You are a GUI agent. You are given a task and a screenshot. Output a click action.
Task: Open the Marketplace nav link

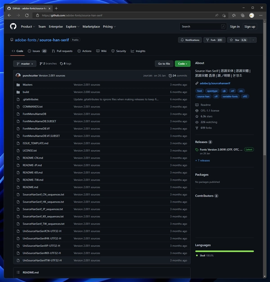coord(91,27)
